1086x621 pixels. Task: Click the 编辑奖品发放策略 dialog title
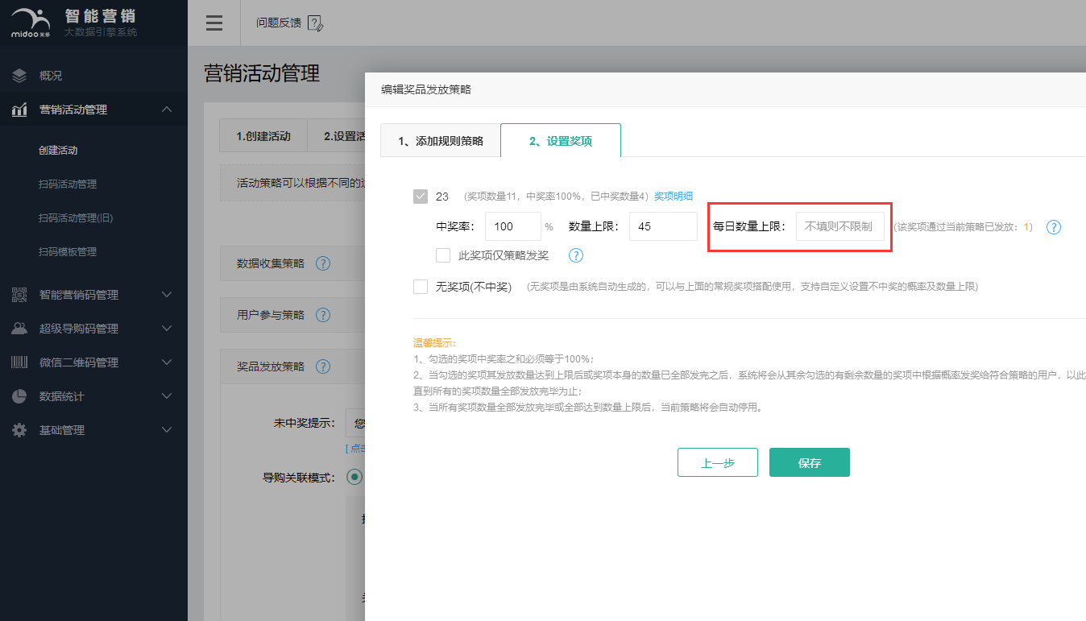(426, 89)
